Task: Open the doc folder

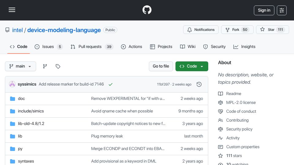Action: [x=21, y=99]
